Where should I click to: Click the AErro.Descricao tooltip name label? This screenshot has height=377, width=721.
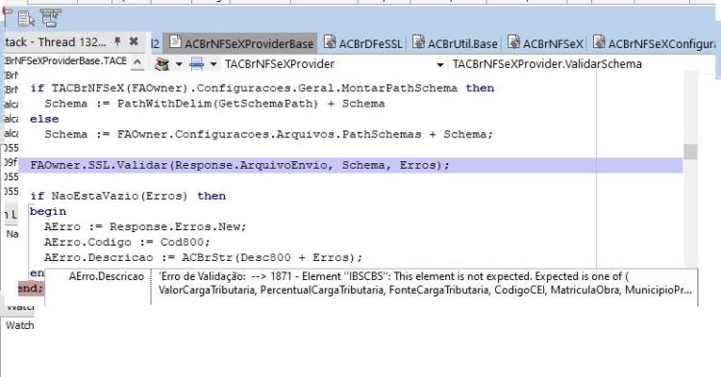(x=106, y=276)
